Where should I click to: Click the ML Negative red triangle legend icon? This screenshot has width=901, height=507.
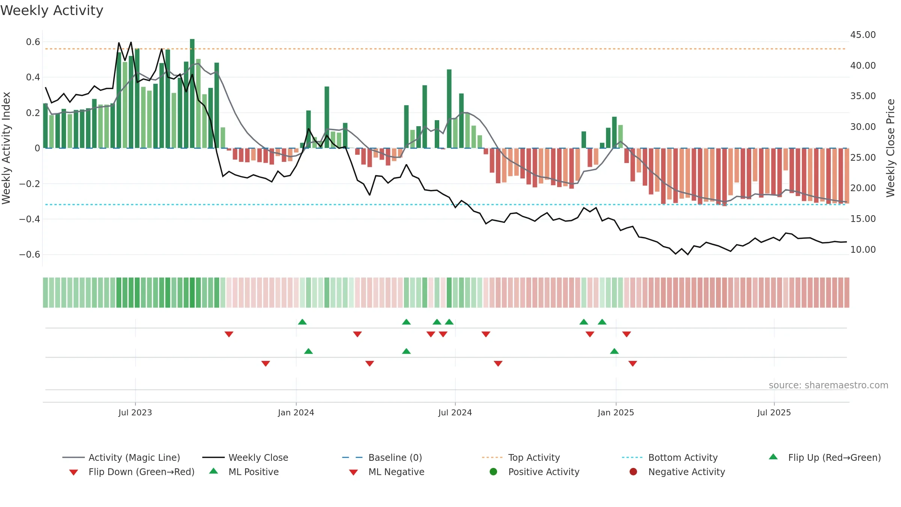[x=353, y=472]
